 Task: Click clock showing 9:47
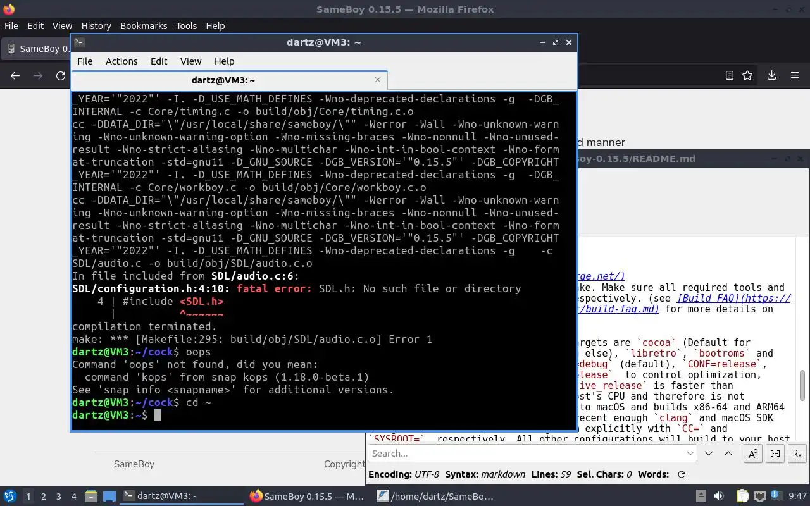[797, 497]
